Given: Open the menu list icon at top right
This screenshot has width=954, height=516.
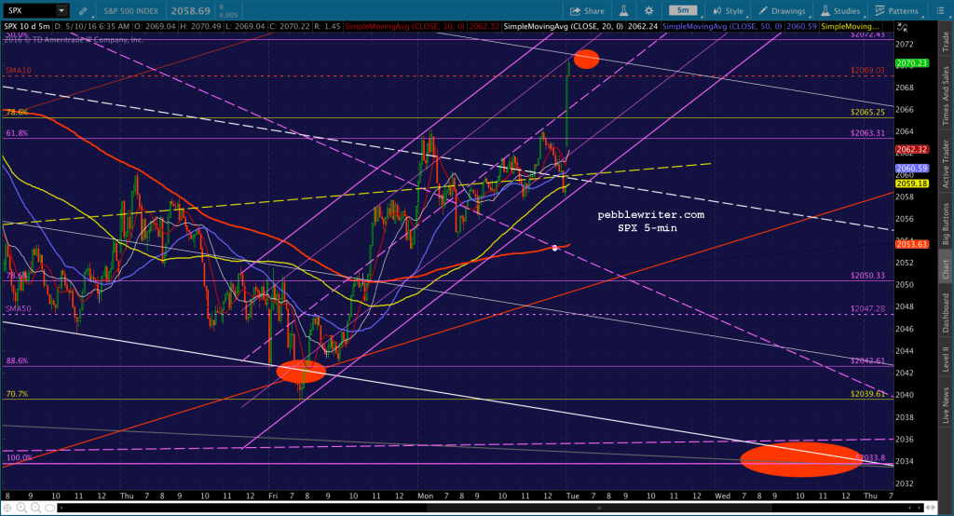Looking at the screenshot, I should [940, 11].
